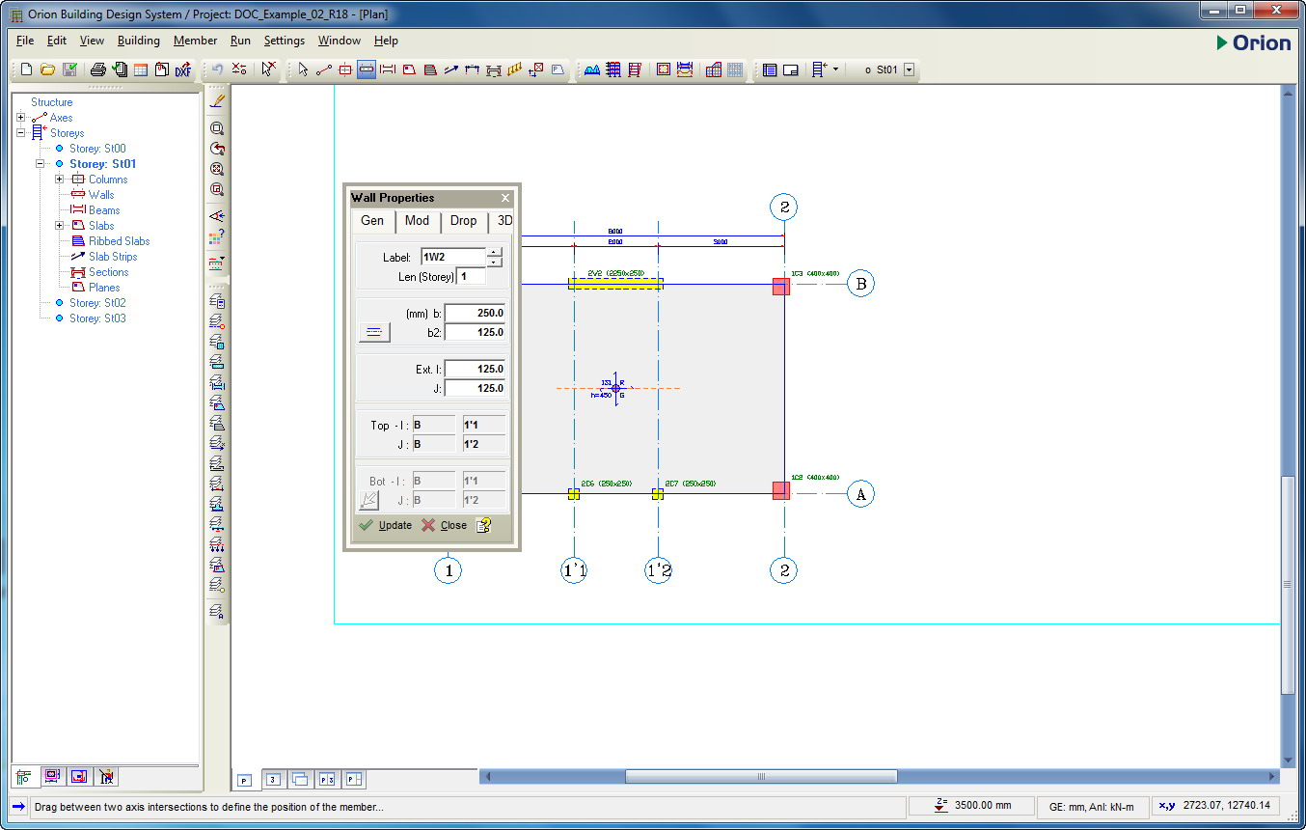
Task: Select the Axis drawing tool
Action: click(x=324, y=69)
